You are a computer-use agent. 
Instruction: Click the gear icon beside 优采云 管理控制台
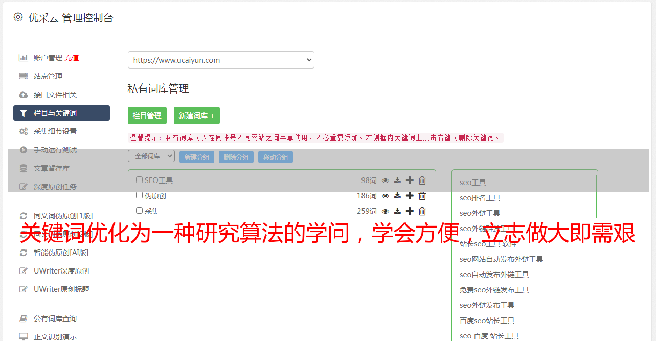(18, 17)
